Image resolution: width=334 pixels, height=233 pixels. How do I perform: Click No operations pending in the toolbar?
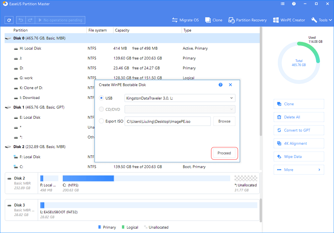(x=60, y=20)
